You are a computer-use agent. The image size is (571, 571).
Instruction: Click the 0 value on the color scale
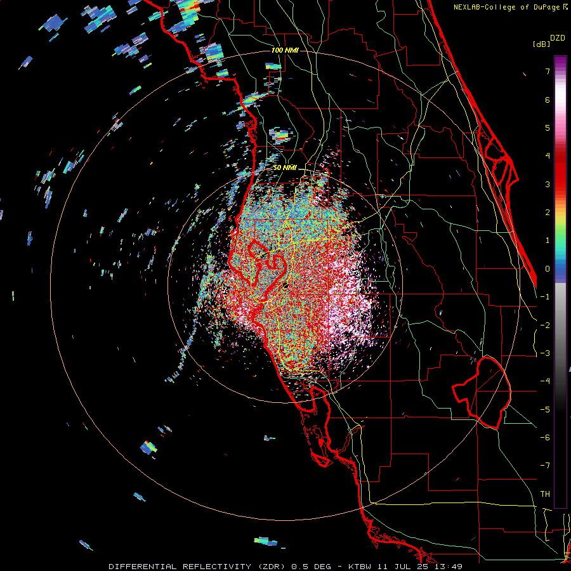[548, 269]
